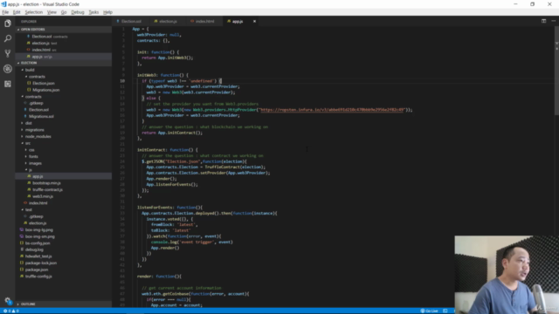Collapse the build folder
This screenshot has height=314, width=559.
64,70
